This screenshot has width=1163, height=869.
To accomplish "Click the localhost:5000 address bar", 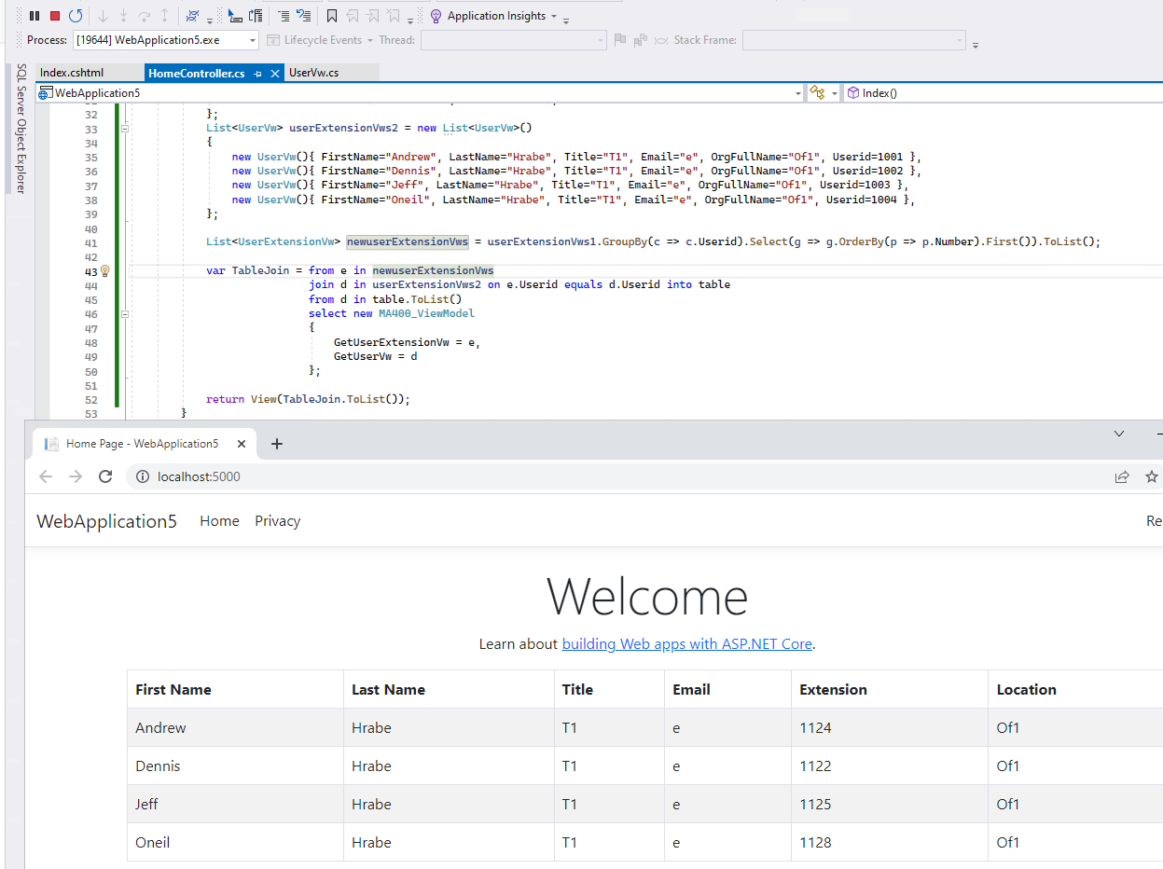I will 616,476.
